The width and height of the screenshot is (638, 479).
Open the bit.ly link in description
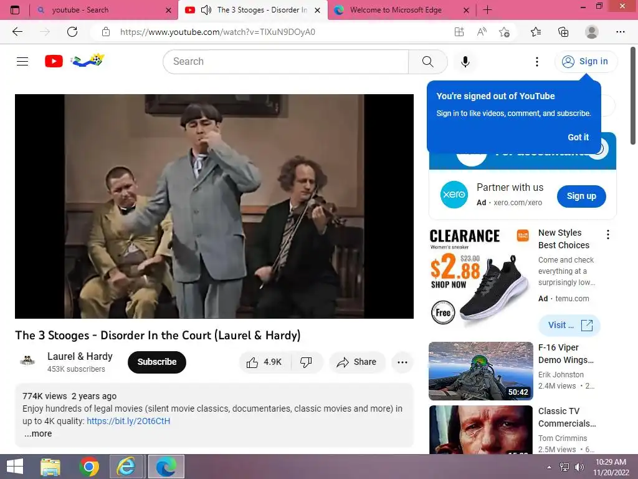click(128, 421)
